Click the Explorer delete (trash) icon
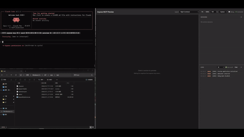 pyautogui.click(x=34, y=80)
